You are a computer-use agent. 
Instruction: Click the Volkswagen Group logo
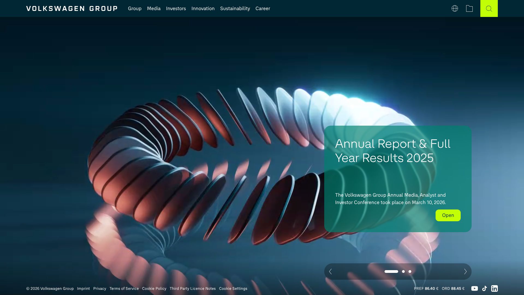[72, 8]
